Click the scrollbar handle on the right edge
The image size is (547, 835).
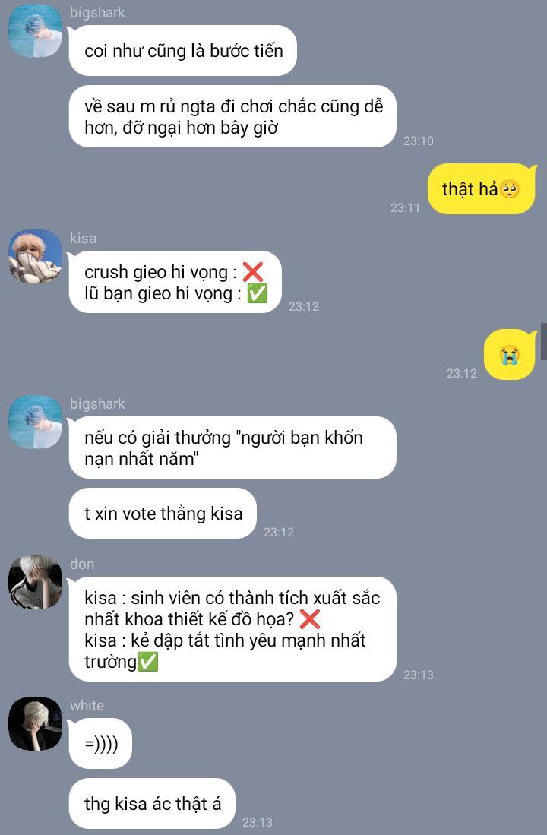coord(544,344)
